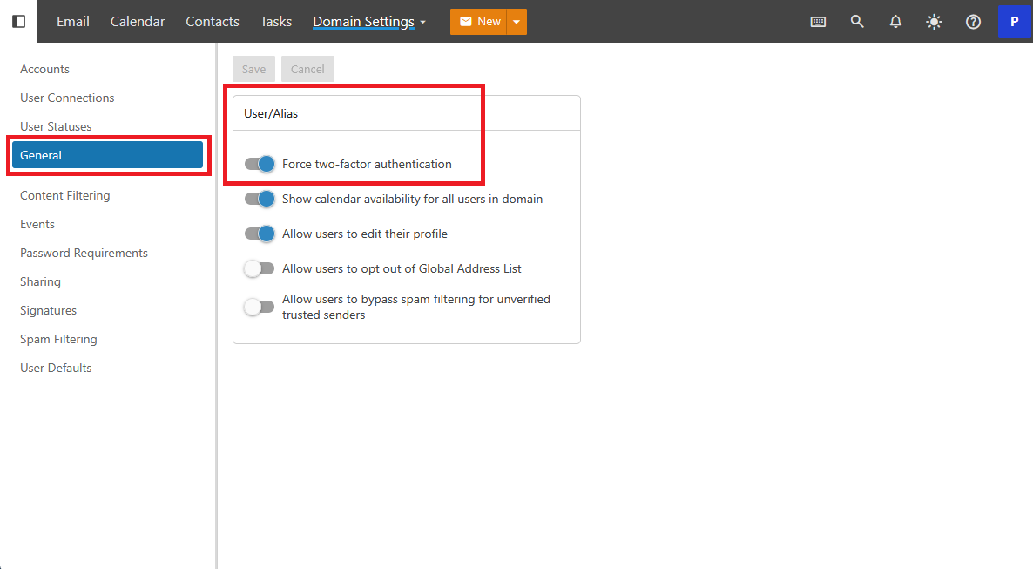This screenshot has height=569, width=1033.
Task: Open the help question mark icon
Action: click(973, 22)
